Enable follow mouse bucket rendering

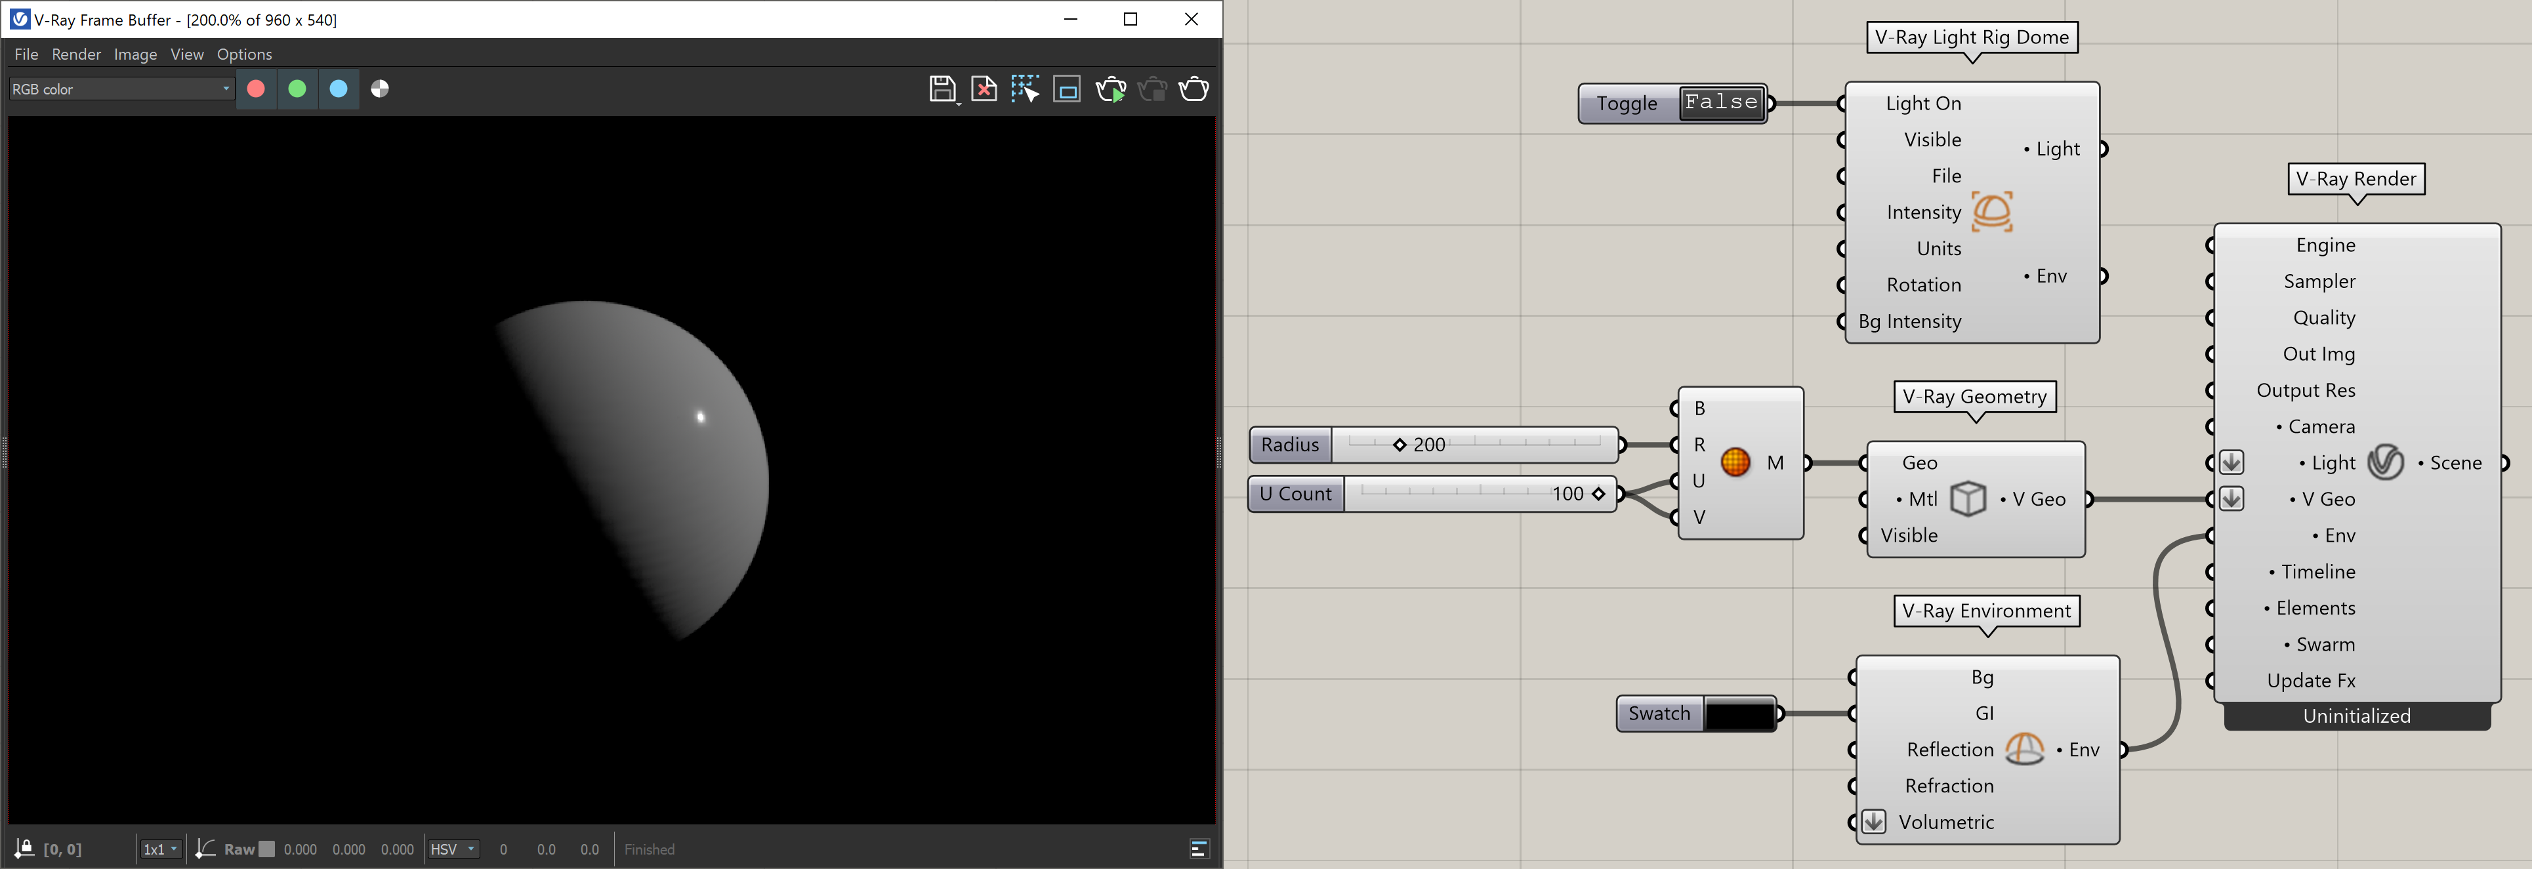point(1025,89)
